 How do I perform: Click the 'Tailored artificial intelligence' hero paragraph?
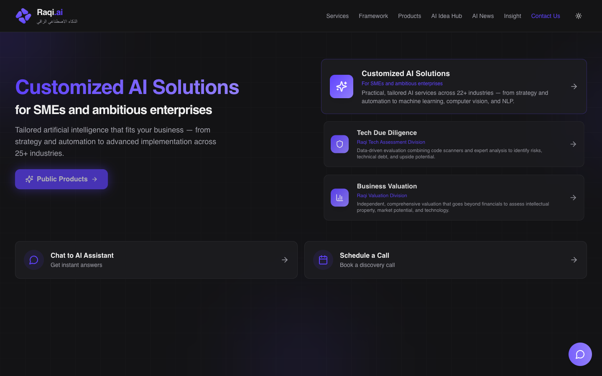tap(116, 142)
